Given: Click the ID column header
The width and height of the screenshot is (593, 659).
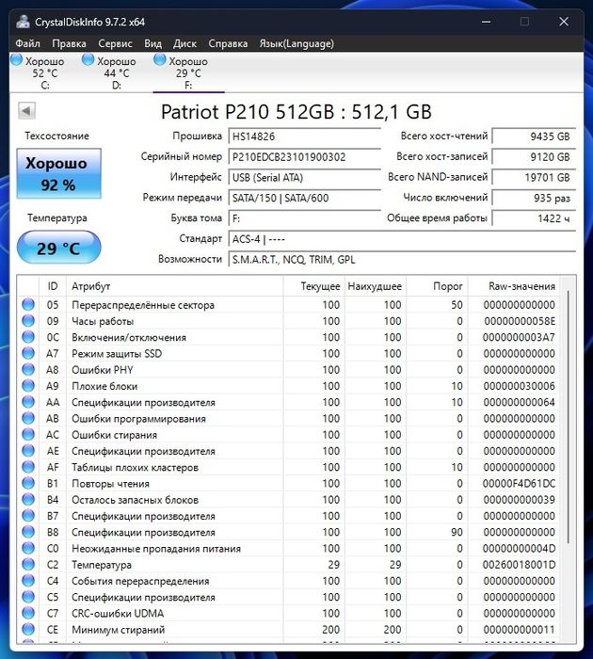Looking at the screenshot, I should coord(53,286).
